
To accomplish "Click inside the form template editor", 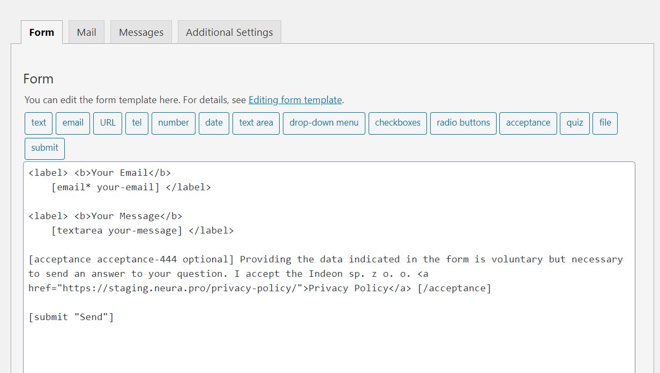I will pos(329,342).
